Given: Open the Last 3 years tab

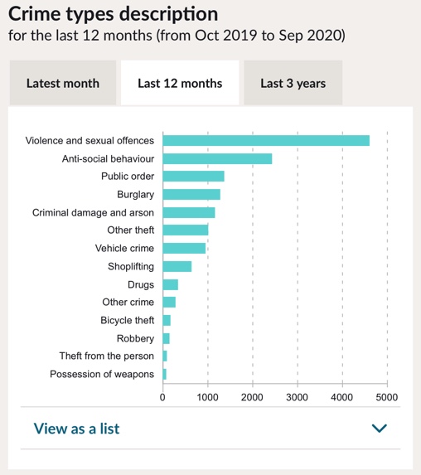Looking at the screenshot, I should tap(293, 83).
